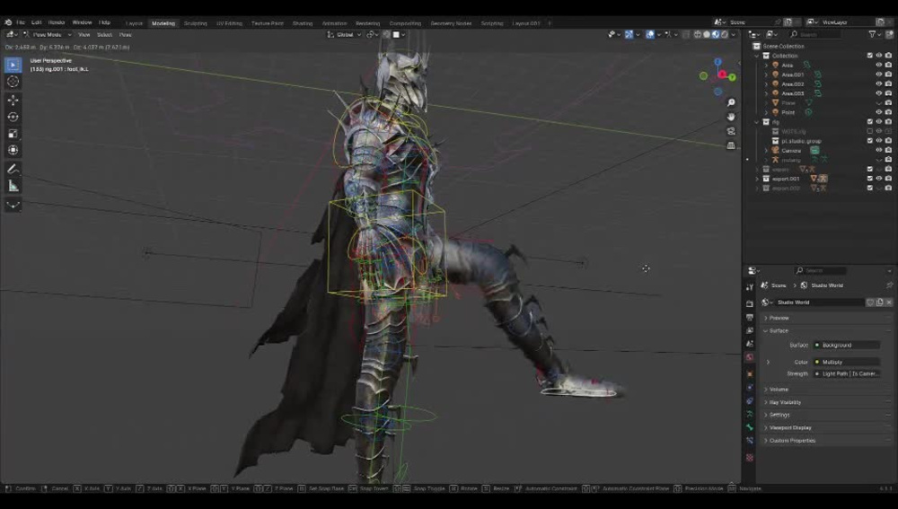Screen dimensions: 898x509
Task: Enable the WGTS.rig collection checkbox
Action: tap(869, 131)
